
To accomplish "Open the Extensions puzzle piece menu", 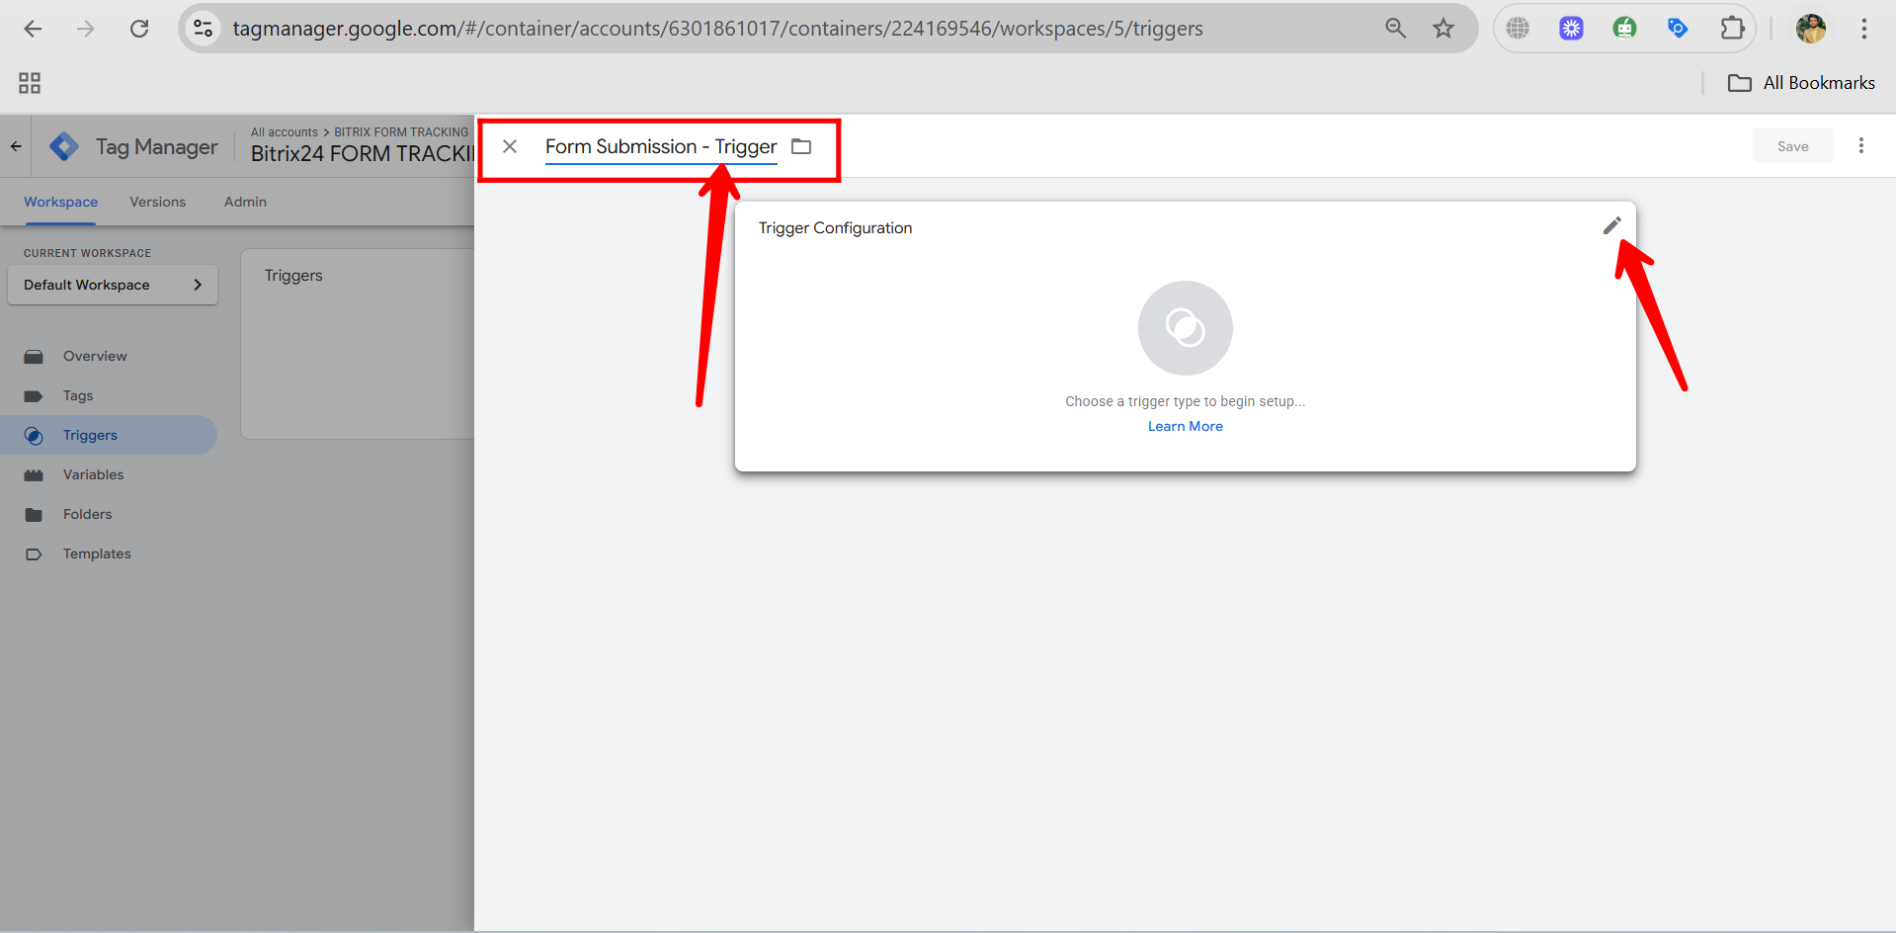I will pos(1732,29).
